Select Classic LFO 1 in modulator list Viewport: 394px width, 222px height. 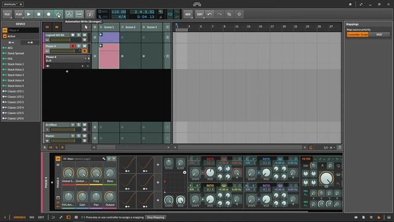tap(15, 91)
